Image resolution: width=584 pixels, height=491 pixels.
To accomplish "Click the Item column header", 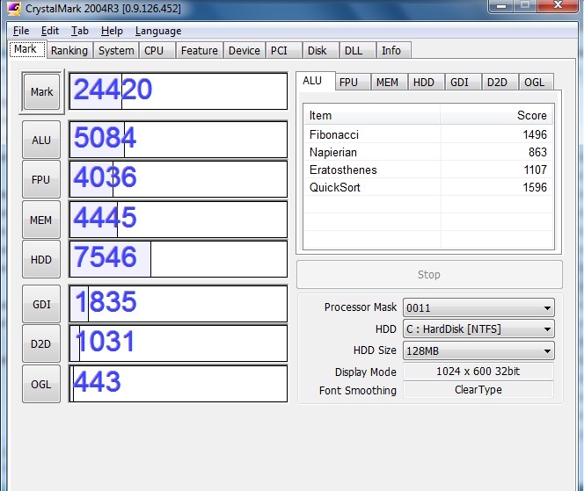I will [x=372, y=115].
